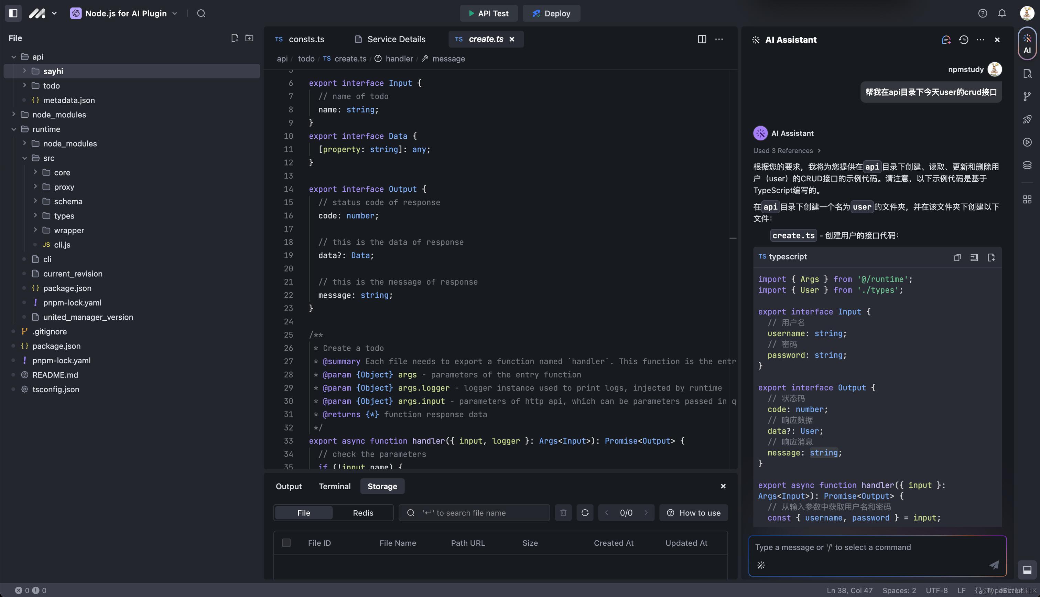
Task: Click the notification bell icon
Action: click(1002, 13)
